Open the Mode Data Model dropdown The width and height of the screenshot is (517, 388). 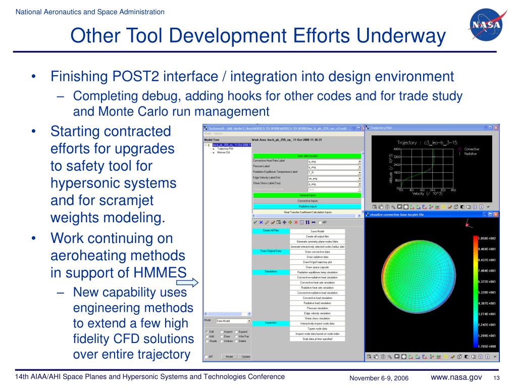click(x=233, y=321)
